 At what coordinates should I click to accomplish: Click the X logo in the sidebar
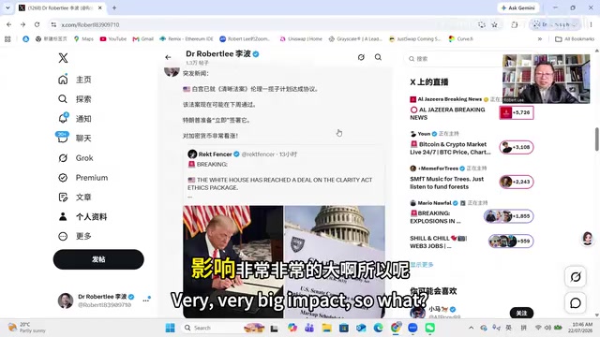point(63,58)
